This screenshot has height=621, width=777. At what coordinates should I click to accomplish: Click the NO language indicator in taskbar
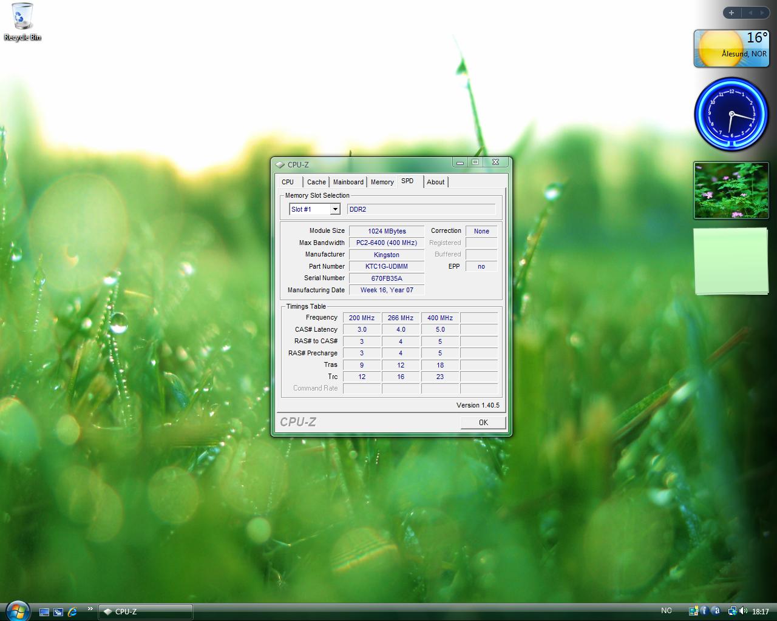click(x=667, y=611)
